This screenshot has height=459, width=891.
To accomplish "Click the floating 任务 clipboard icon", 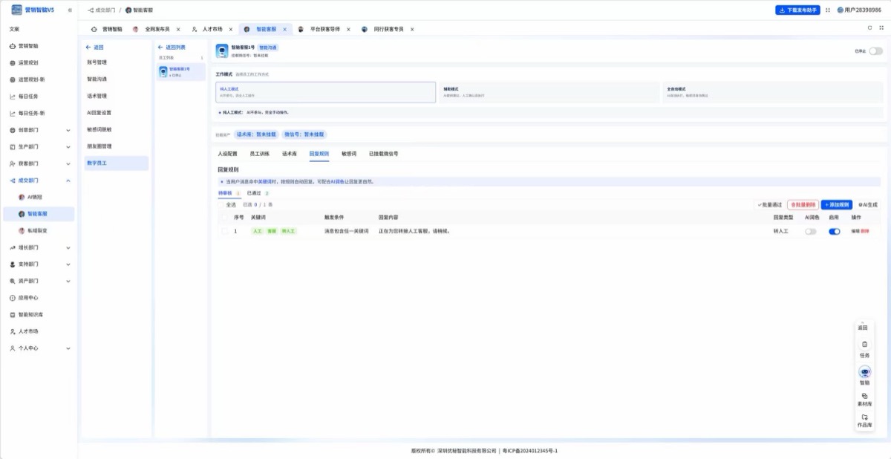I will tap(864, 345).
